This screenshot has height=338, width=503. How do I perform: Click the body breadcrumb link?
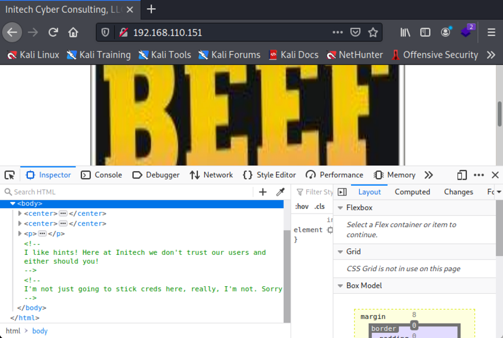coord(40,331)
